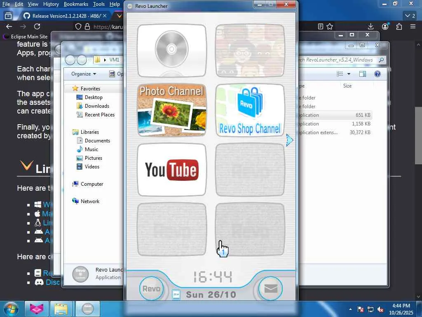The image size is (422, 317).
Task: Select Computer in the Explorer sidebar
Action: pyautogui.click(x=92, y=184)
